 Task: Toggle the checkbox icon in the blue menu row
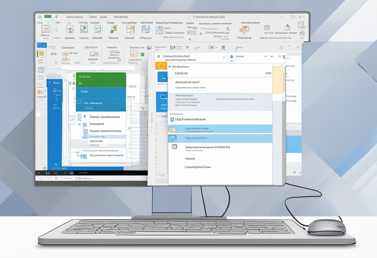(x=79, y=102)
